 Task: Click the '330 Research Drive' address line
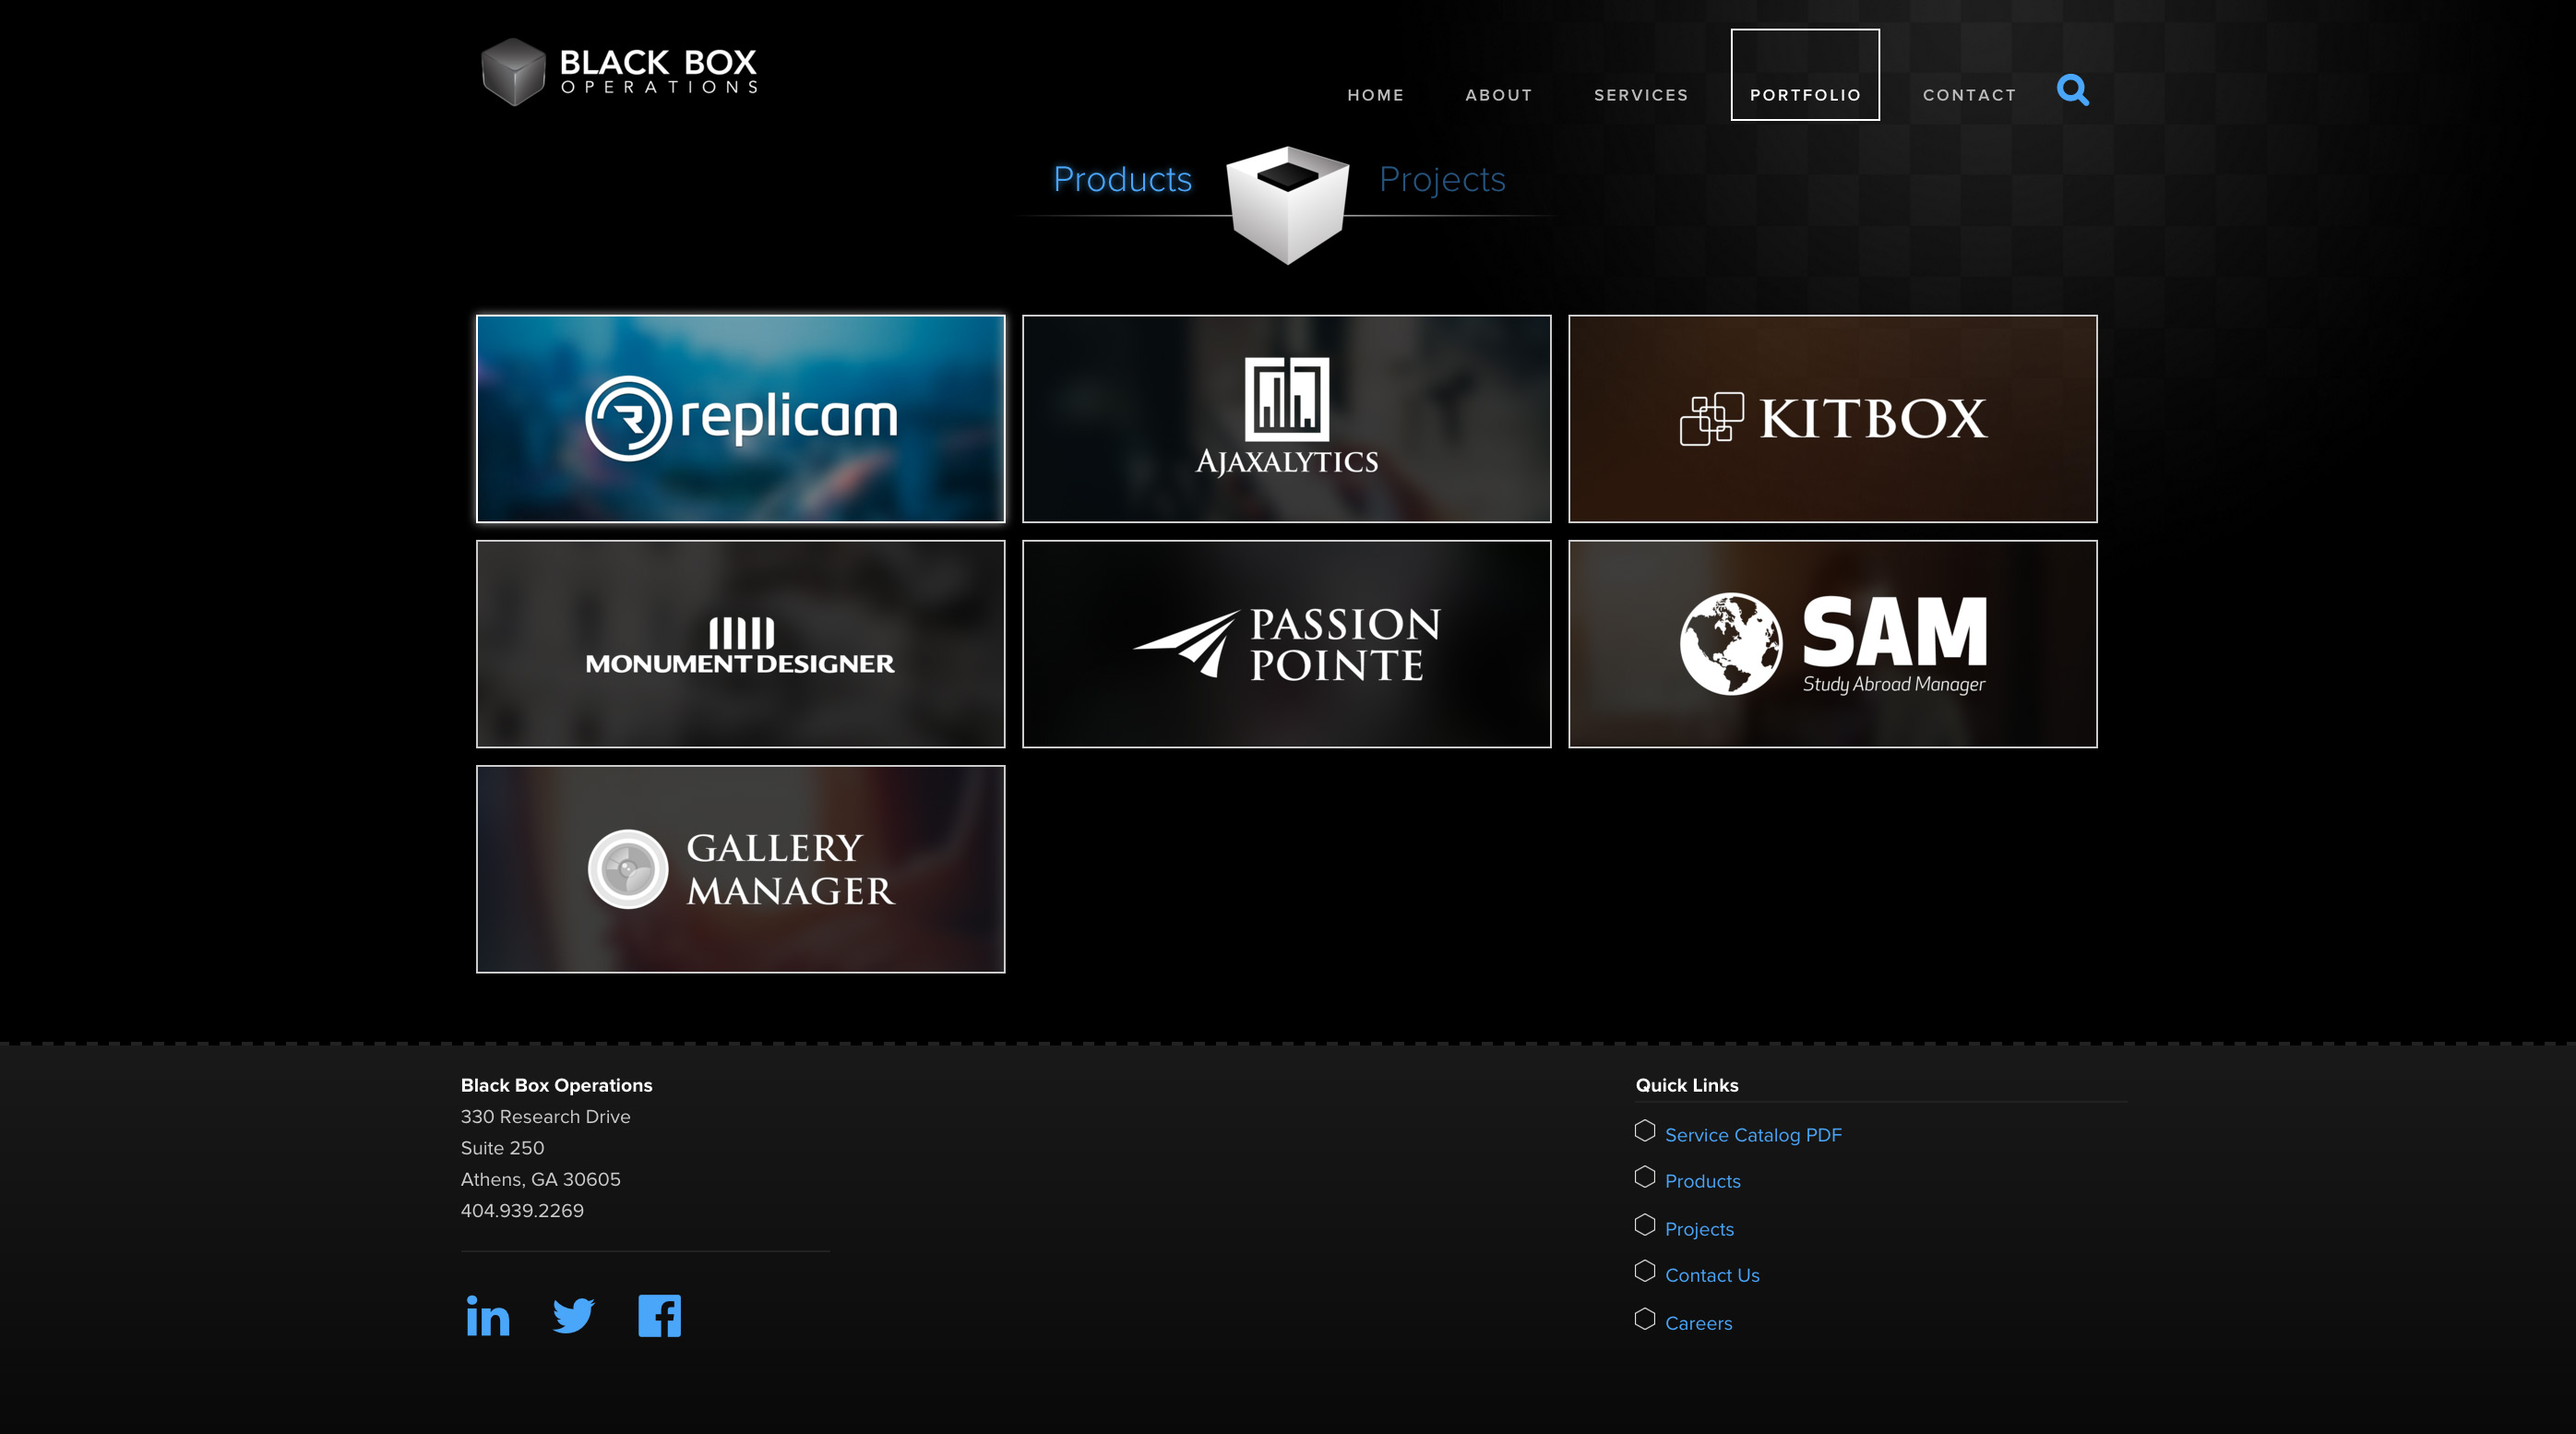(x=545, y=1116)
